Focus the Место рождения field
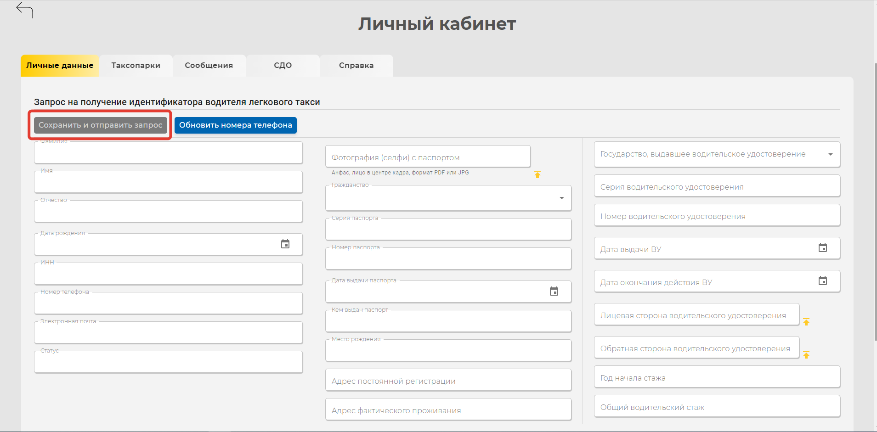Image resolution: width=877 pixels, height=432 pixels. click(x=448, y=350)
